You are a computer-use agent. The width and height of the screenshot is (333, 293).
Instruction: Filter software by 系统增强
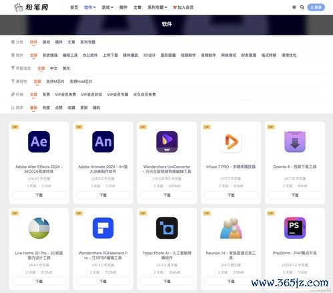coord(50,55)
